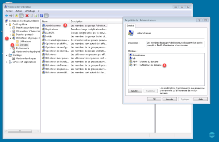Click the Properties dialog help question-mark button
Viewport: 219px width, 142px height.
[x=199, y=20]
